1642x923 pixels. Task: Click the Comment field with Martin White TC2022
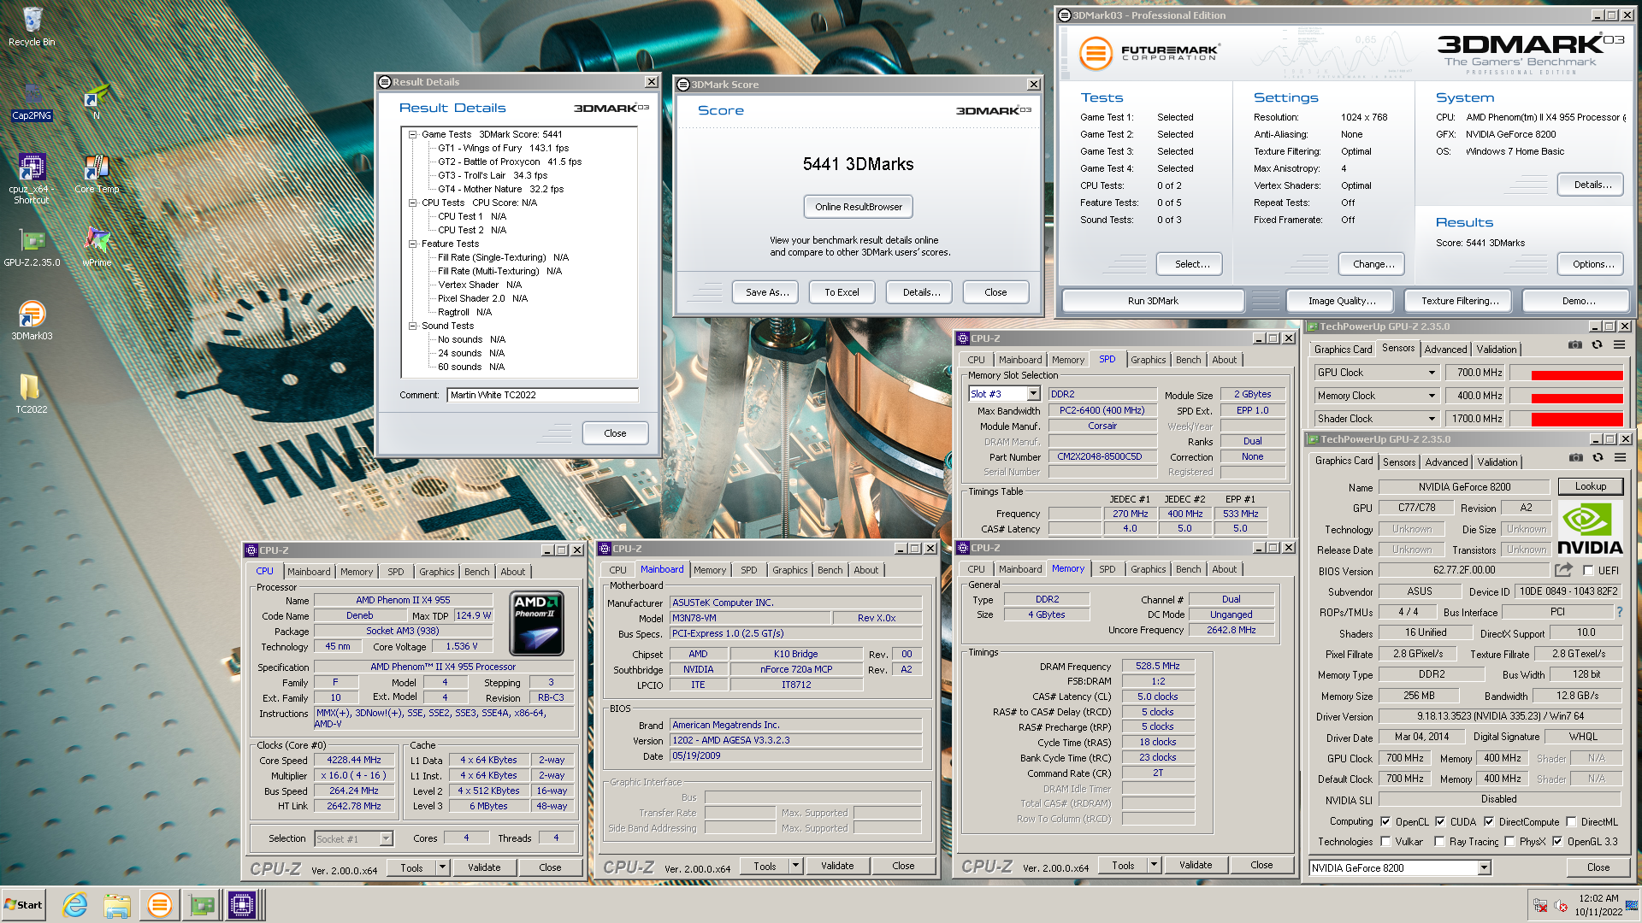point(542,395)
